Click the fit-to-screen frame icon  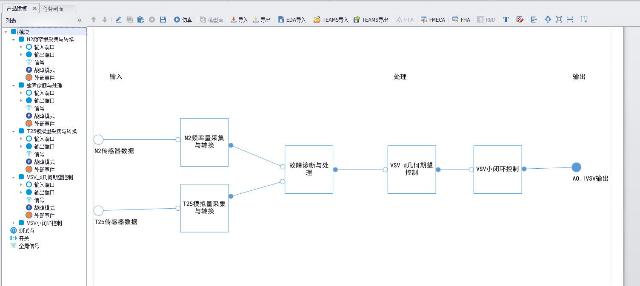[559, 20]
